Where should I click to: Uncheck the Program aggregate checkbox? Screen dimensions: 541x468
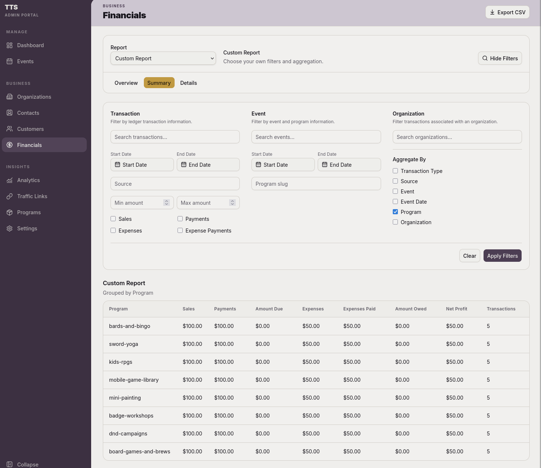(x=395, y=212)
